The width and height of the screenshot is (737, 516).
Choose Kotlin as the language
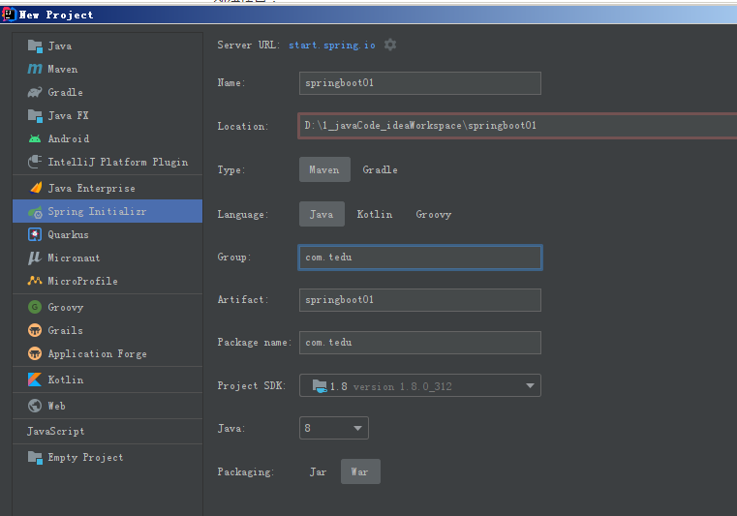pyautogui.click(x=375, y=214)
